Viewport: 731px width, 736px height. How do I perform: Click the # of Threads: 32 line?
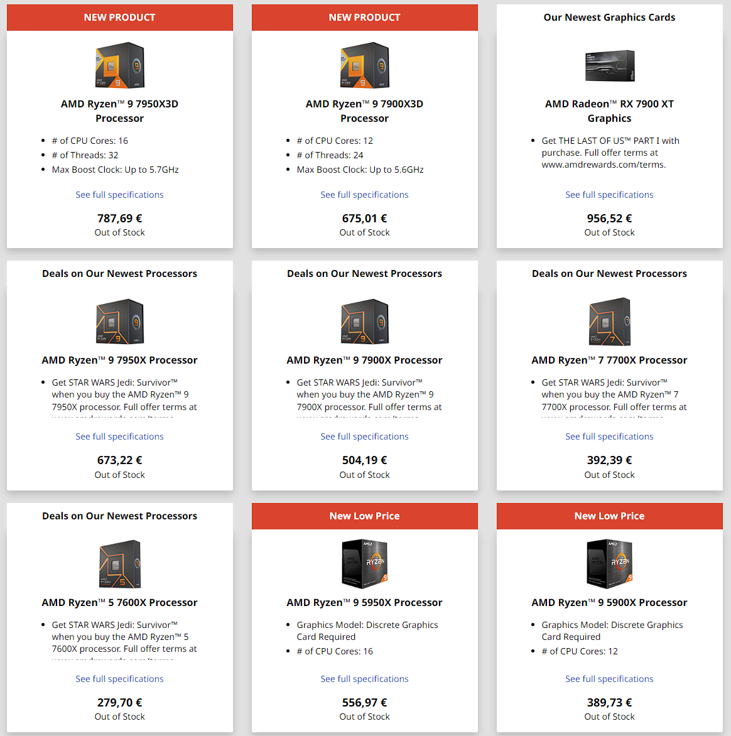pos(85,155)
